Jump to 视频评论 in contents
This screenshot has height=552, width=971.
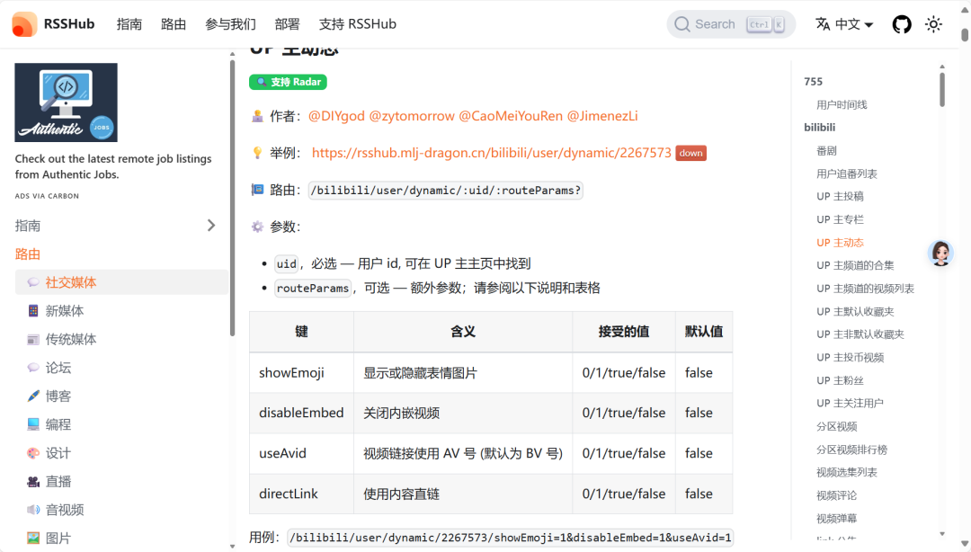836,495
